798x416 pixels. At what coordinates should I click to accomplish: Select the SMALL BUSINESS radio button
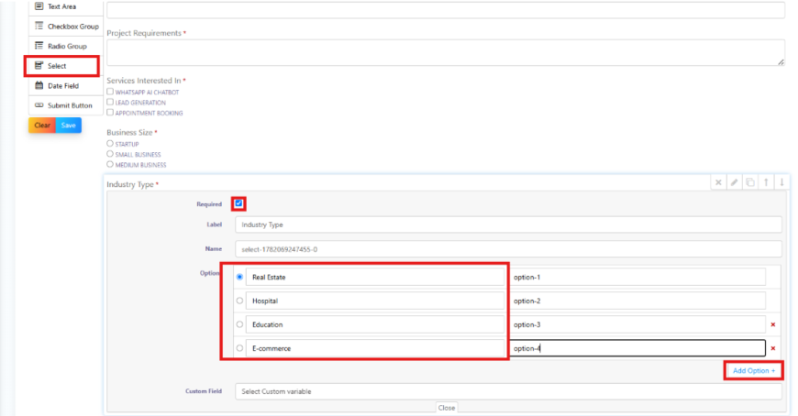(110, 154)
